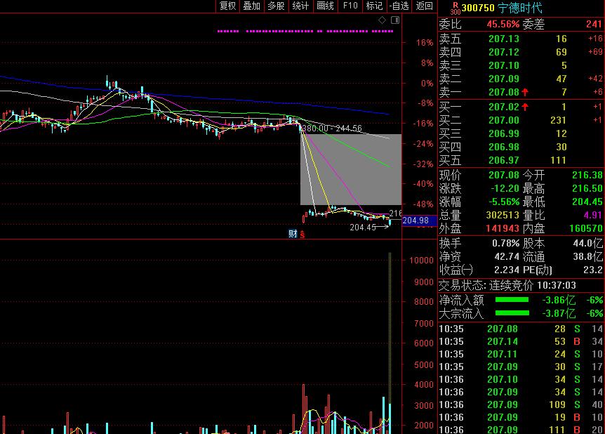The width and height of the screenshot is (605, 434).
Task: Click the red S marker below chart
Action: (302, 234)
